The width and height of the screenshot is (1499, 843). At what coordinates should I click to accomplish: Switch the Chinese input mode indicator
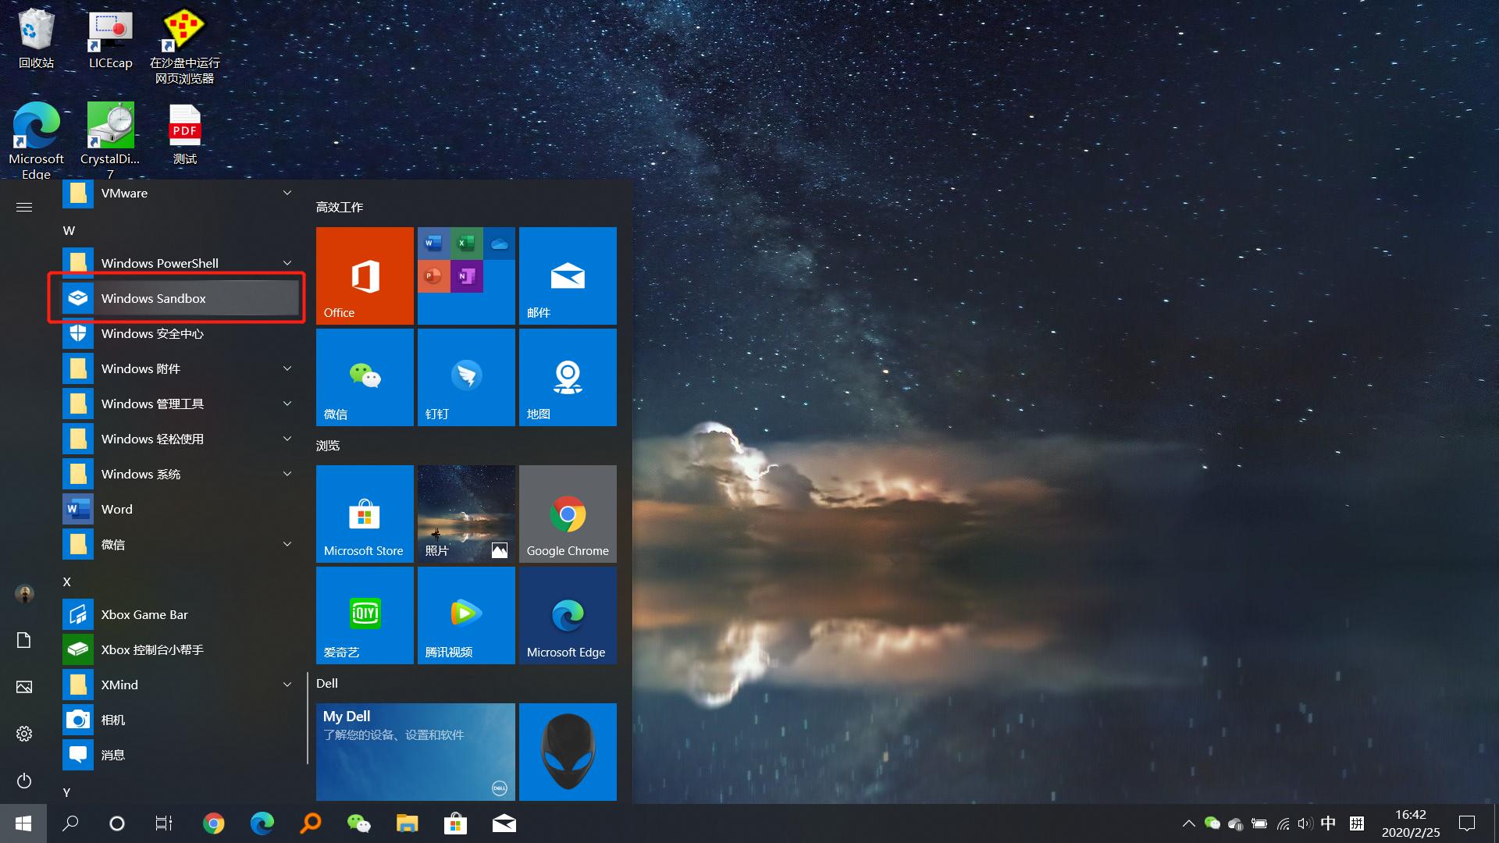1328,823
